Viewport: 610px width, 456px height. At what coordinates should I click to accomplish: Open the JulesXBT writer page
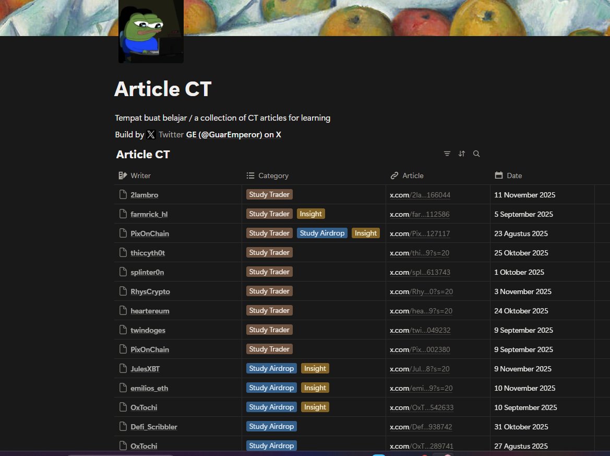[145, 368]
